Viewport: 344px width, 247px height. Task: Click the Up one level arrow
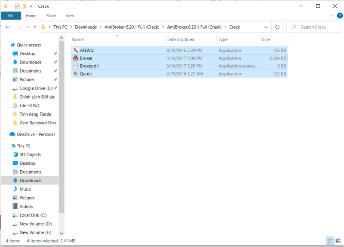tap(35, 27)
